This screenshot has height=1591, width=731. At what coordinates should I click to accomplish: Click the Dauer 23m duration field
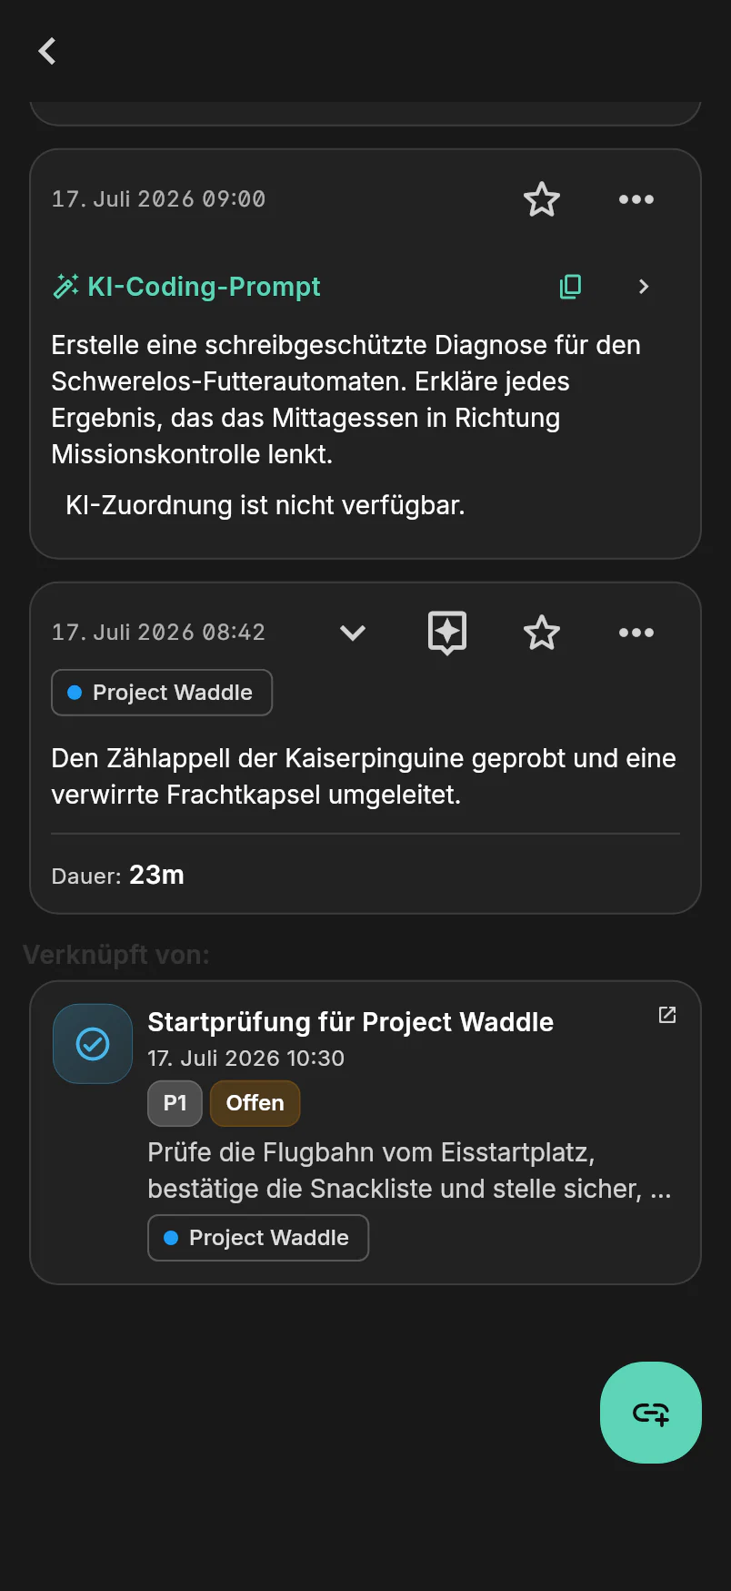click(x=118, y=875)
